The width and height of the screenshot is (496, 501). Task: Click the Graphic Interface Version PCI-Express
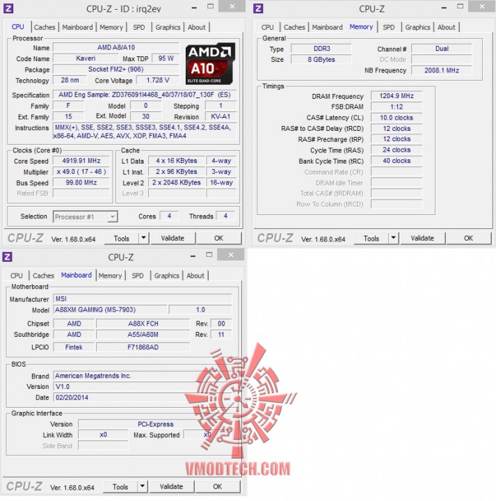point(156,424)
